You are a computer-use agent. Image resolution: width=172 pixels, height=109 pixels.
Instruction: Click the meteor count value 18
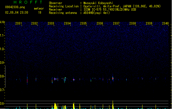click(x=40, y=13)
